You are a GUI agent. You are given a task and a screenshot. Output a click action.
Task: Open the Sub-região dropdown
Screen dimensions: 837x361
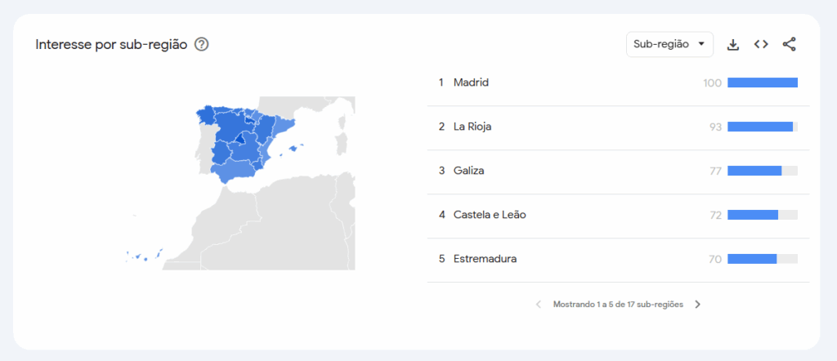669,44
